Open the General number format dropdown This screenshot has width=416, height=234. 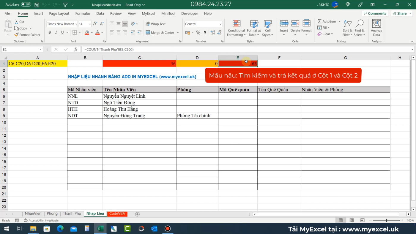click(x=220, y=24)
